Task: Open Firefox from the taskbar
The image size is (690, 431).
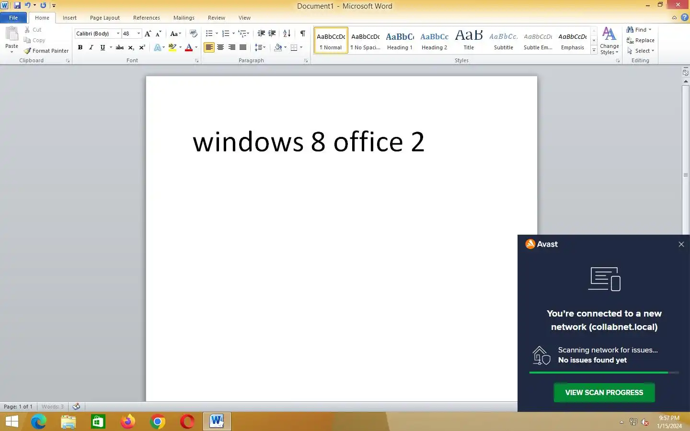Action: (127, 421)
